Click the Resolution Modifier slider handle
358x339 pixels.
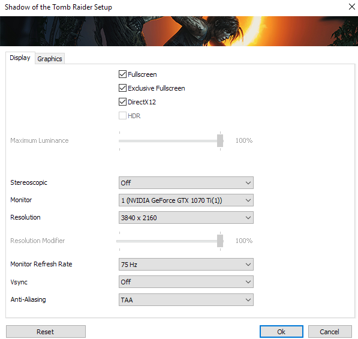[220, 241]
